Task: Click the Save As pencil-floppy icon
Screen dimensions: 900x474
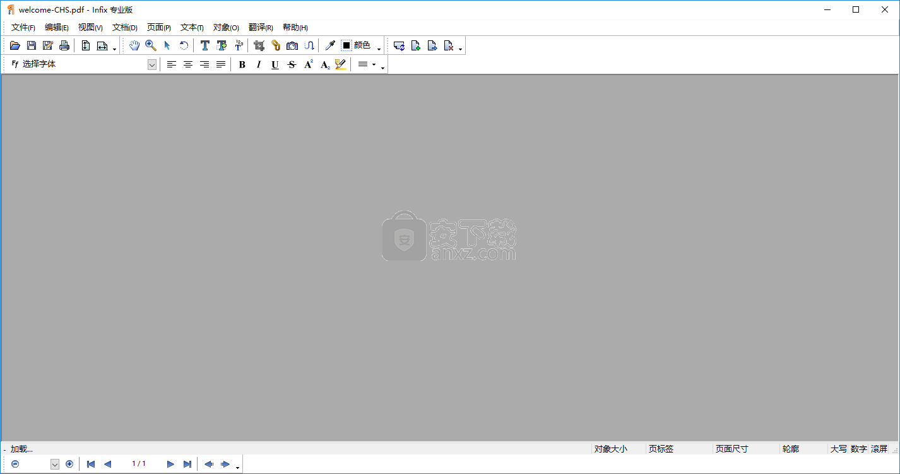Action: coord(48,45)
